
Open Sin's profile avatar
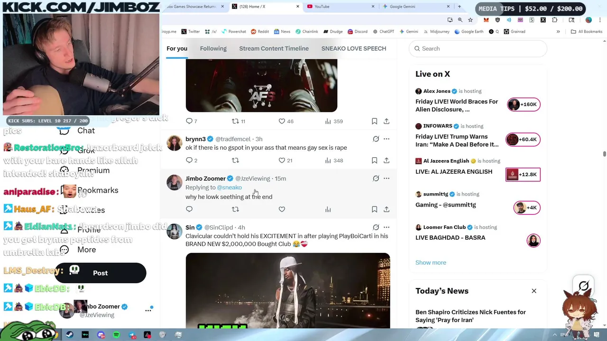click(174, 232)
